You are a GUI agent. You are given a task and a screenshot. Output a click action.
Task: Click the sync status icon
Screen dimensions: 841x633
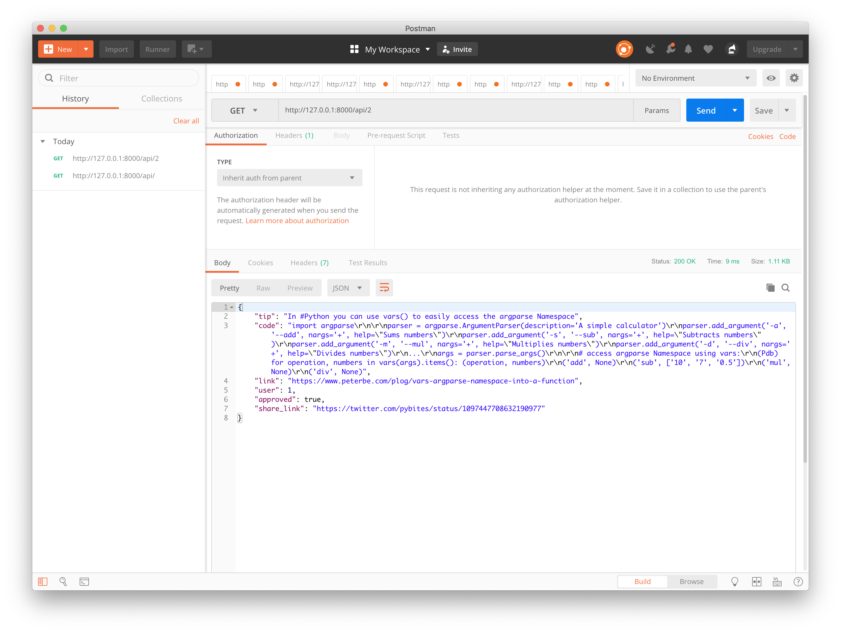click(x=624, y=49)
